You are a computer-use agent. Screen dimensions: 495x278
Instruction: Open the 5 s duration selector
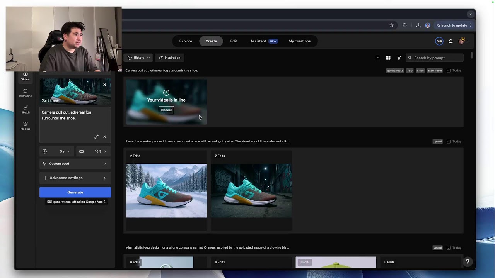tap(57, 151)
